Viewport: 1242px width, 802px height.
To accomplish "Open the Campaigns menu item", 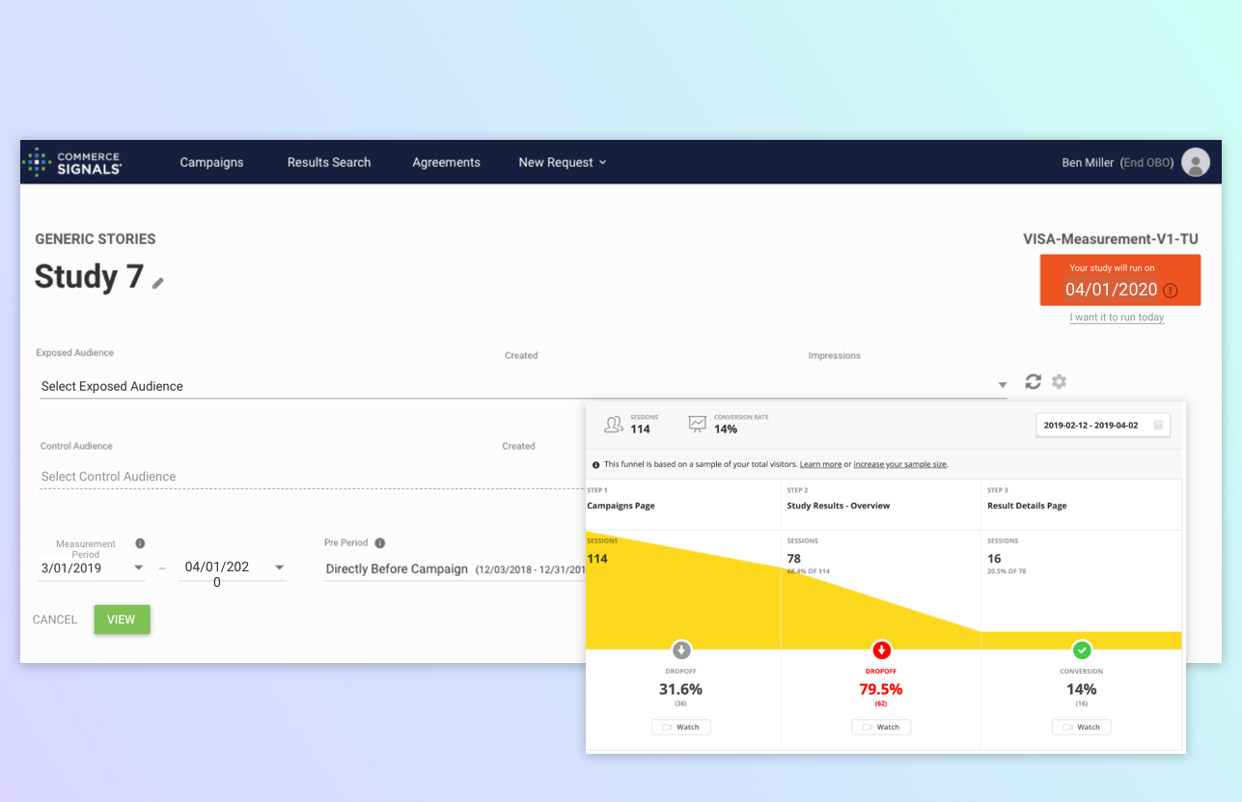I will [x=211, y=162].
